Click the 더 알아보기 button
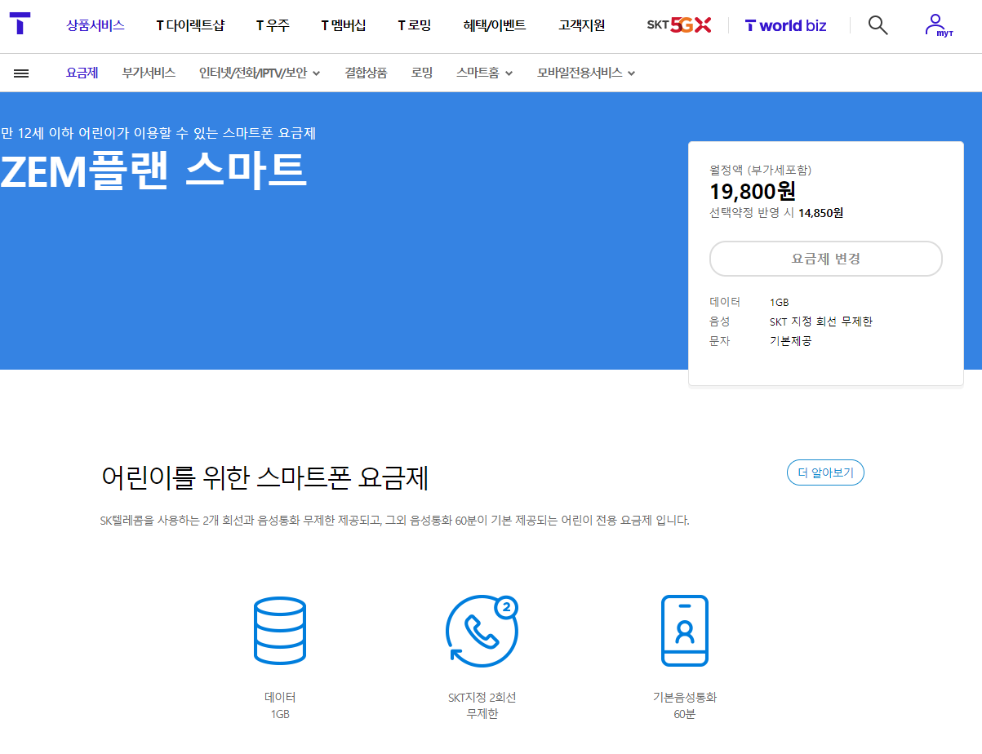Viewport: 982px width, 754px height. point(825,472)
